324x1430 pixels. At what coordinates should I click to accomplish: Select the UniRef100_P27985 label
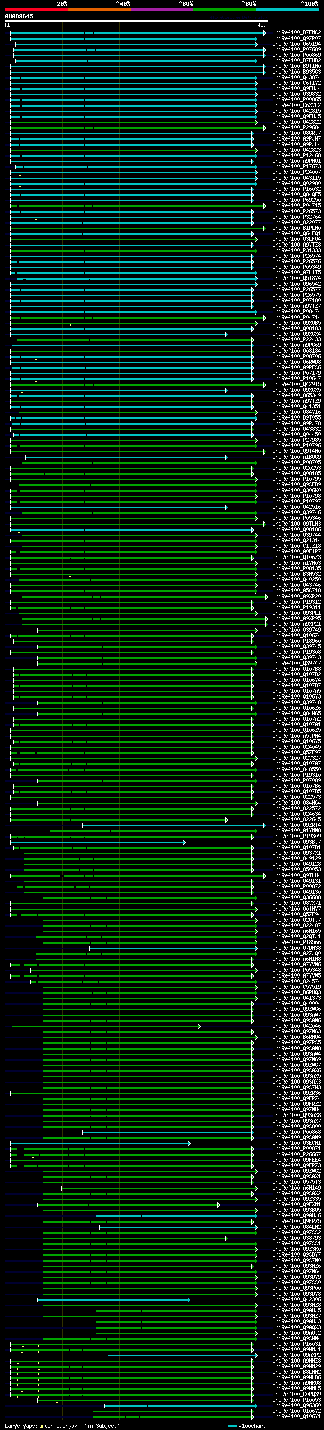click(297, 440)
